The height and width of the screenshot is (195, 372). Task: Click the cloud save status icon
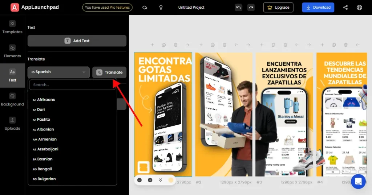point(145,8)
